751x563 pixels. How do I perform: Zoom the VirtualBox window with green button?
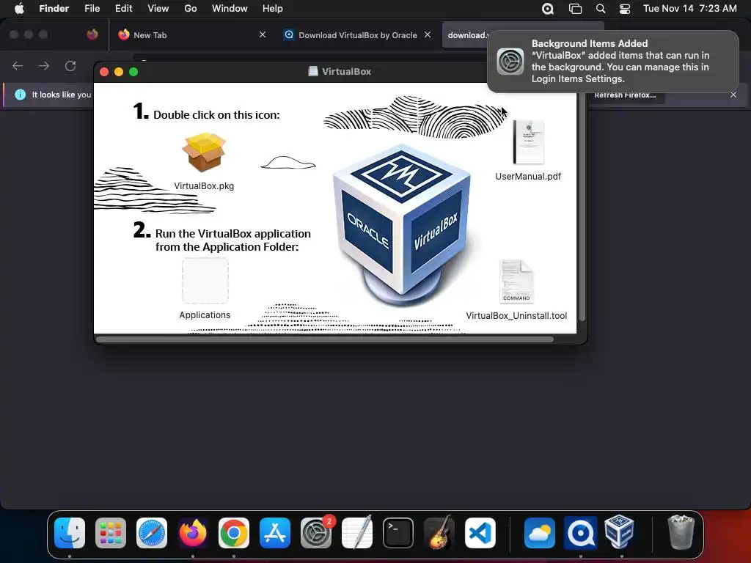tap(133, 72)
